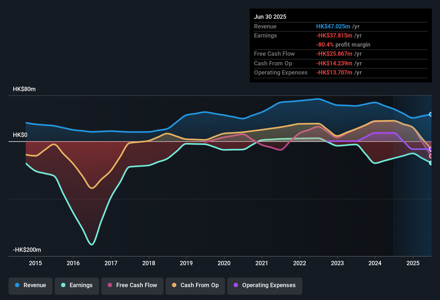The image size is (440, 300).
Task: Select the blue Revenue legend dot
Action: [17, 286]
